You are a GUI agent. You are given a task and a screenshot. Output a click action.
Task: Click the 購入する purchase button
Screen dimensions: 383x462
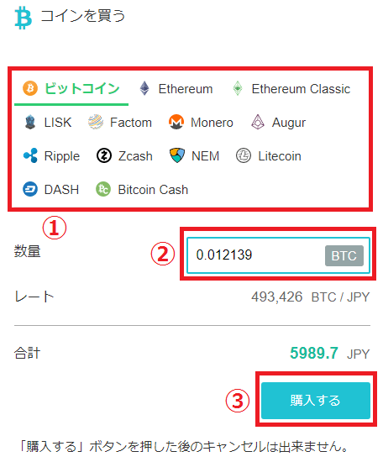click(316, 401)
